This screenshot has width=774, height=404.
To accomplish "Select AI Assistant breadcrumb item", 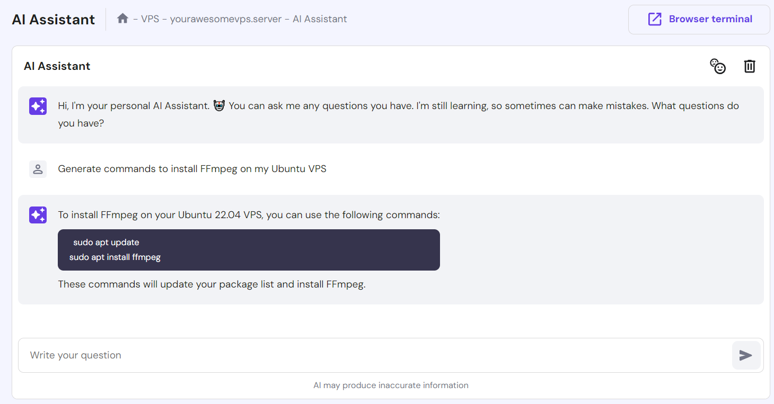I will (x=320, y=19).
